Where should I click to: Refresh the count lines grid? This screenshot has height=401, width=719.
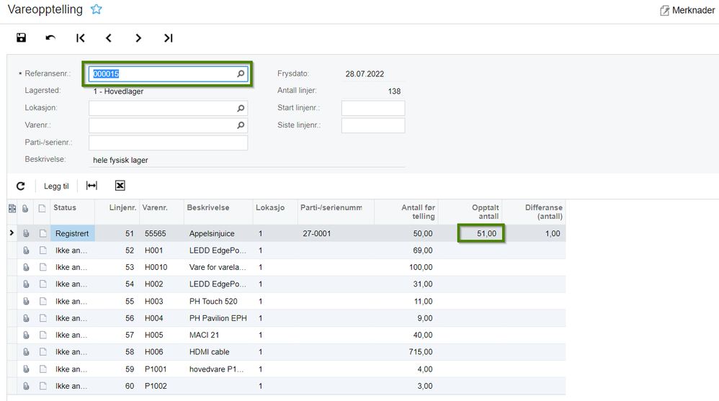pos(21,186)
